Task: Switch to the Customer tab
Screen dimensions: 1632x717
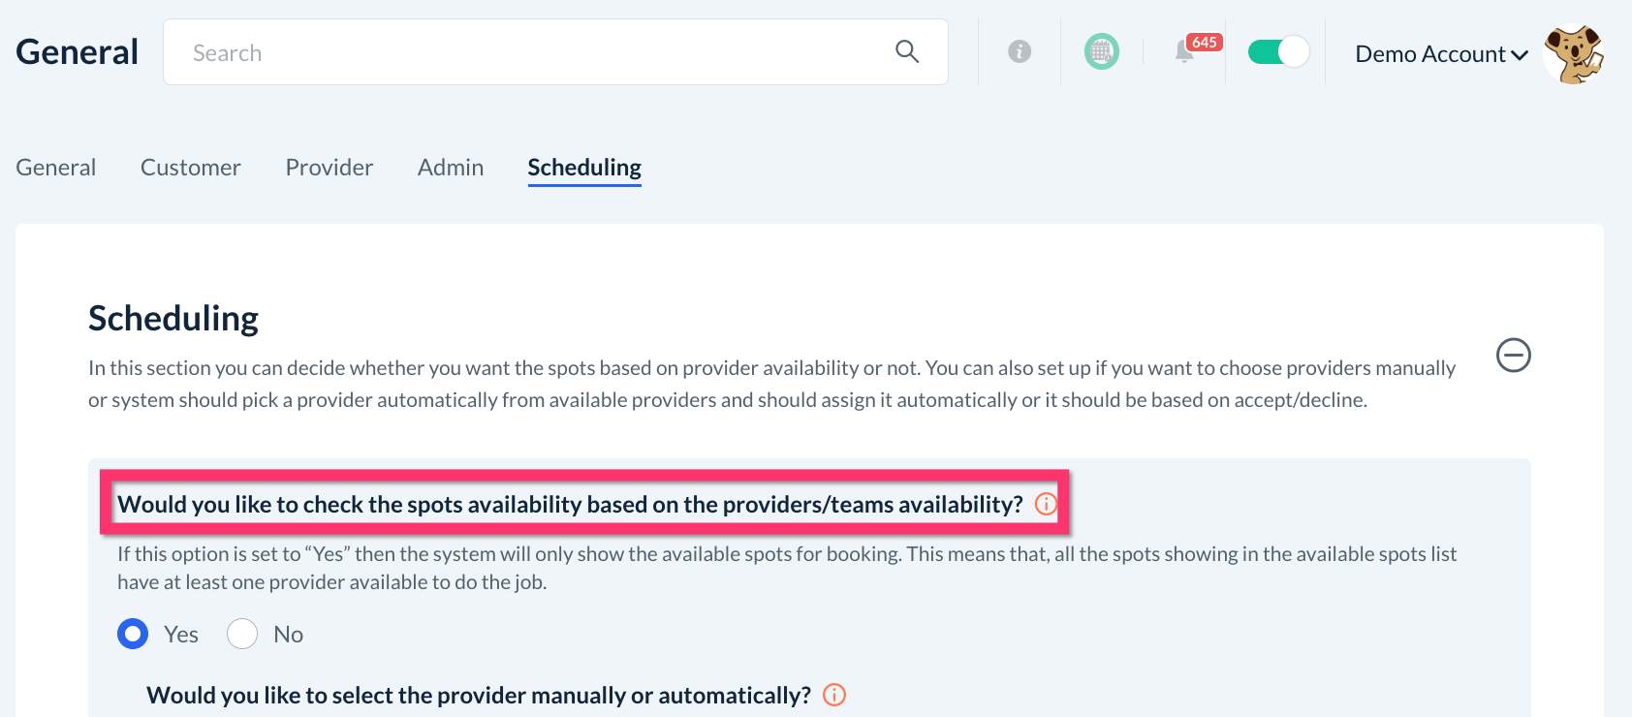Action: (x=191, y=168)
